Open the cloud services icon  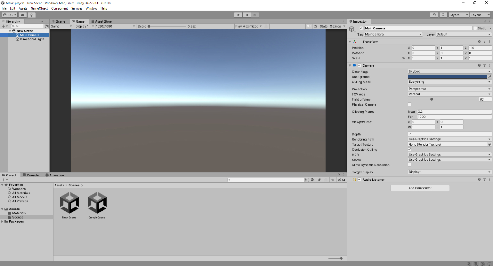23,15
